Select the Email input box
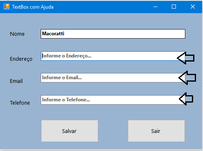The image size is (203, 151). click(113, 78)
